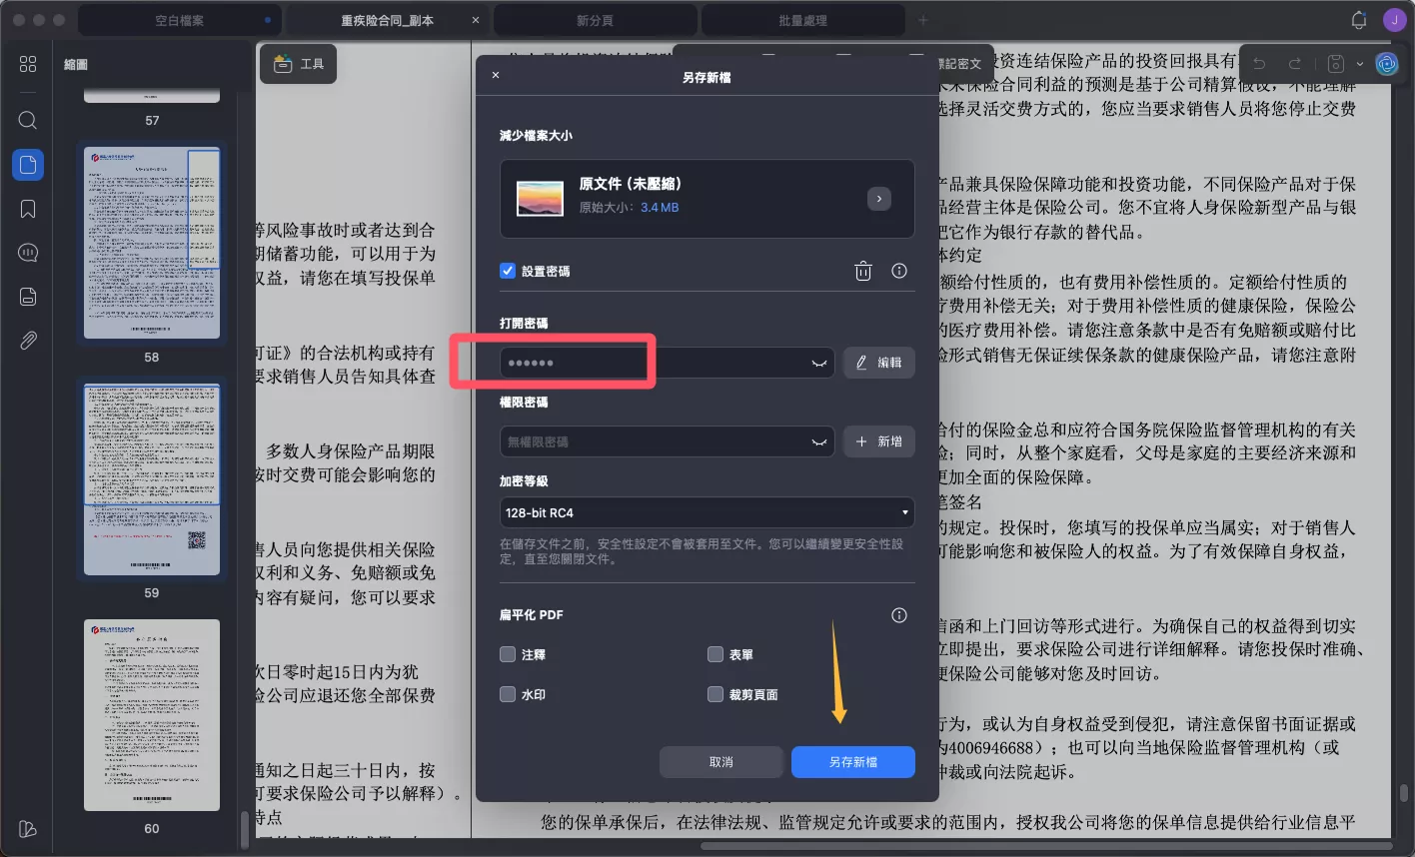Click the open password input field
1415x857 pixels.
click(668, 363)
